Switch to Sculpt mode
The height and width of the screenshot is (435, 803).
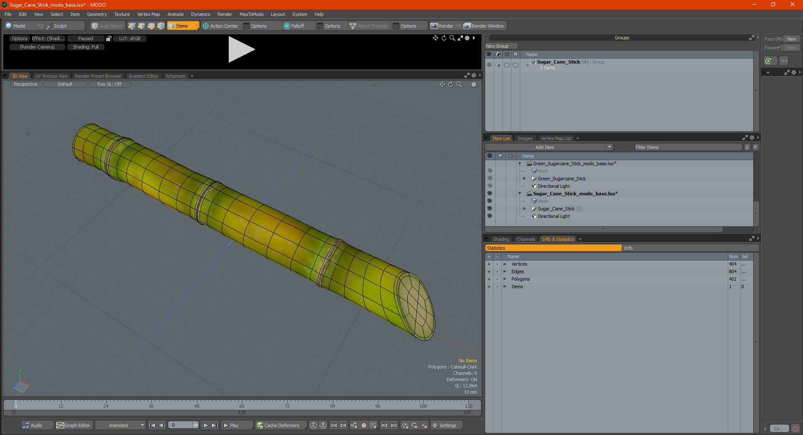click(x=65, y=26)
